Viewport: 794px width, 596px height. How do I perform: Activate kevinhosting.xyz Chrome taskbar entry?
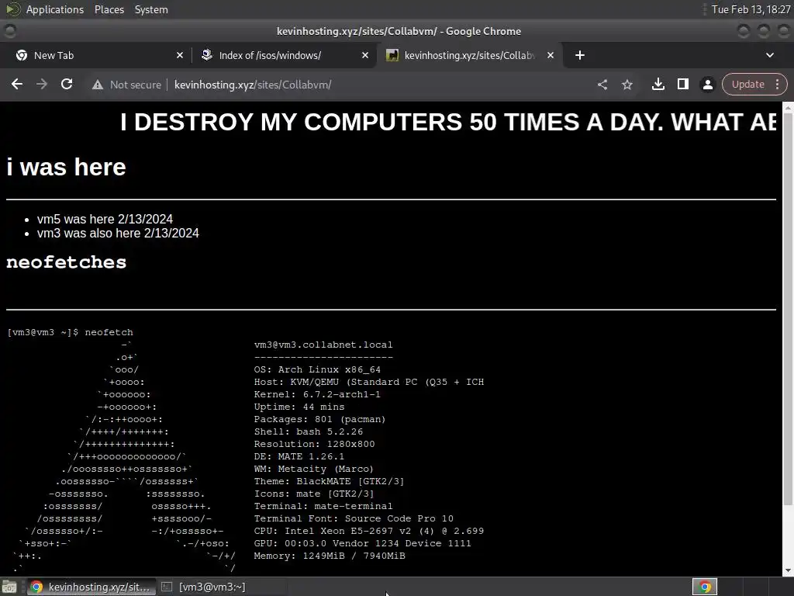90,587
